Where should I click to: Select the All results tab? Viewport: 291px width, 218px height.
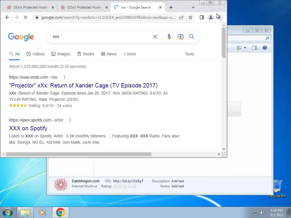pos(14,54)
